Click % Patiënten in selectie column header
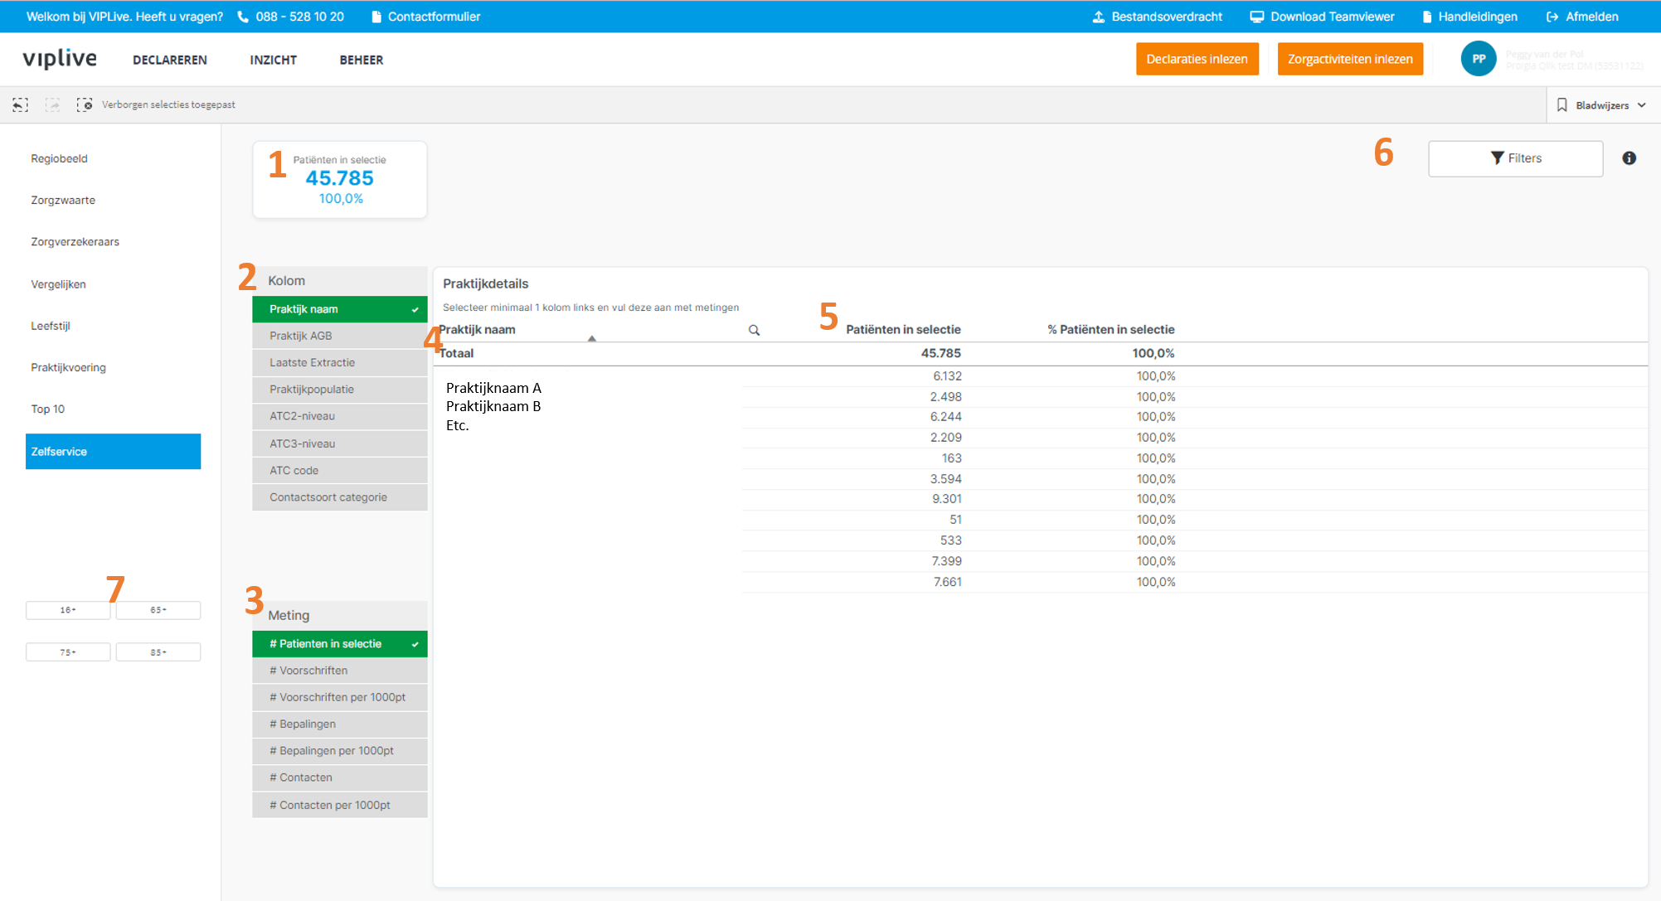The width and height of the screenshot is (1661, 901). (x=1110, y=329)
